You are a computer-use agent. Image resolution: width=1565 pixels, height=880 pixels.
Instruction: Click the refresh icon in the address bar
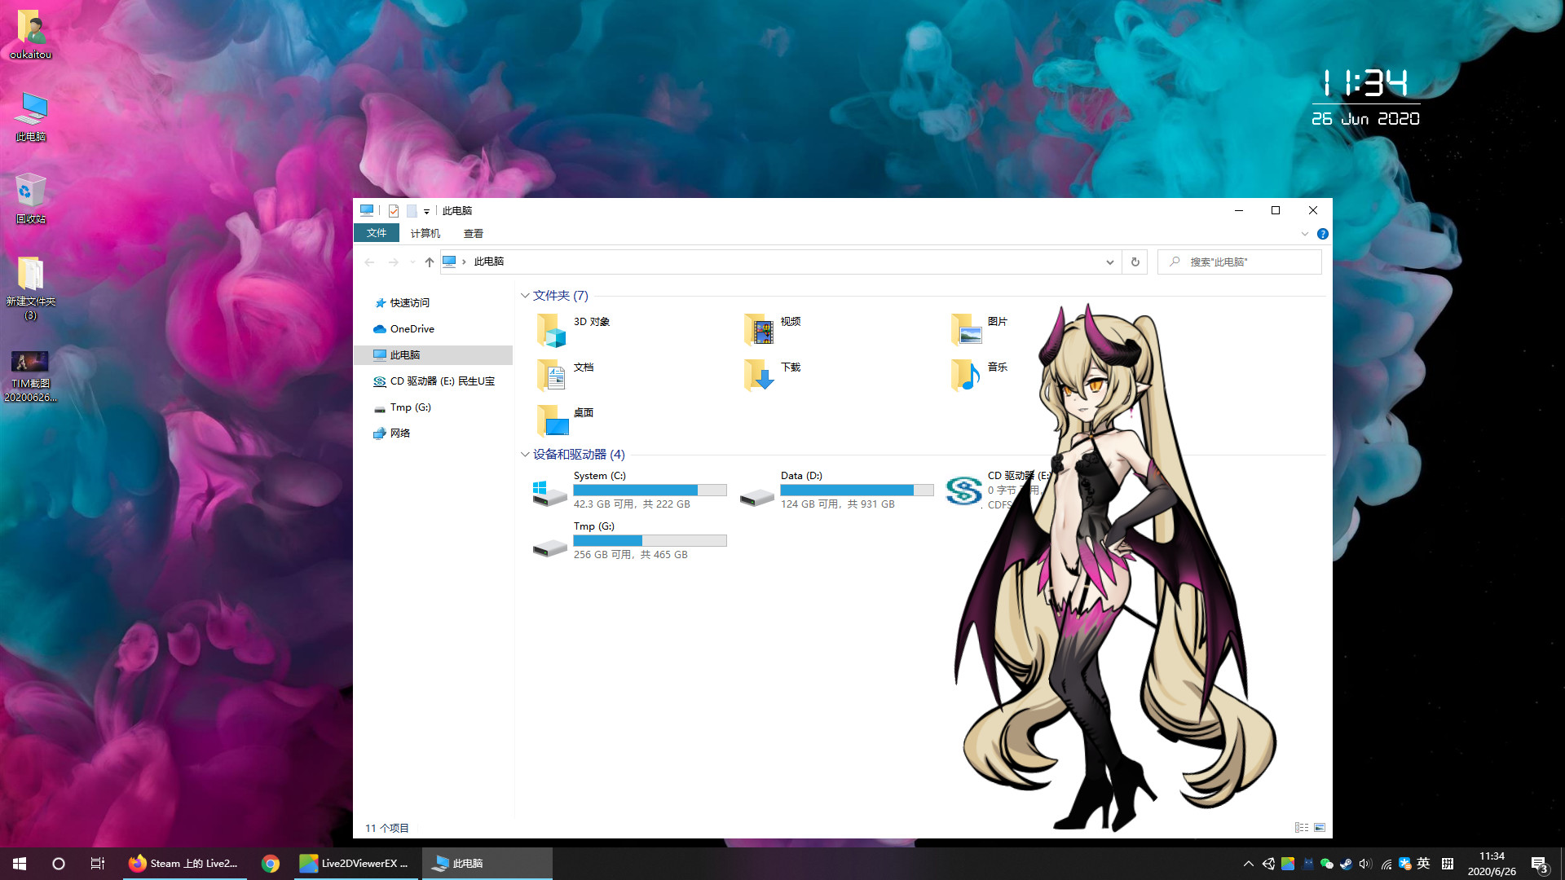tap(1135, 262)
